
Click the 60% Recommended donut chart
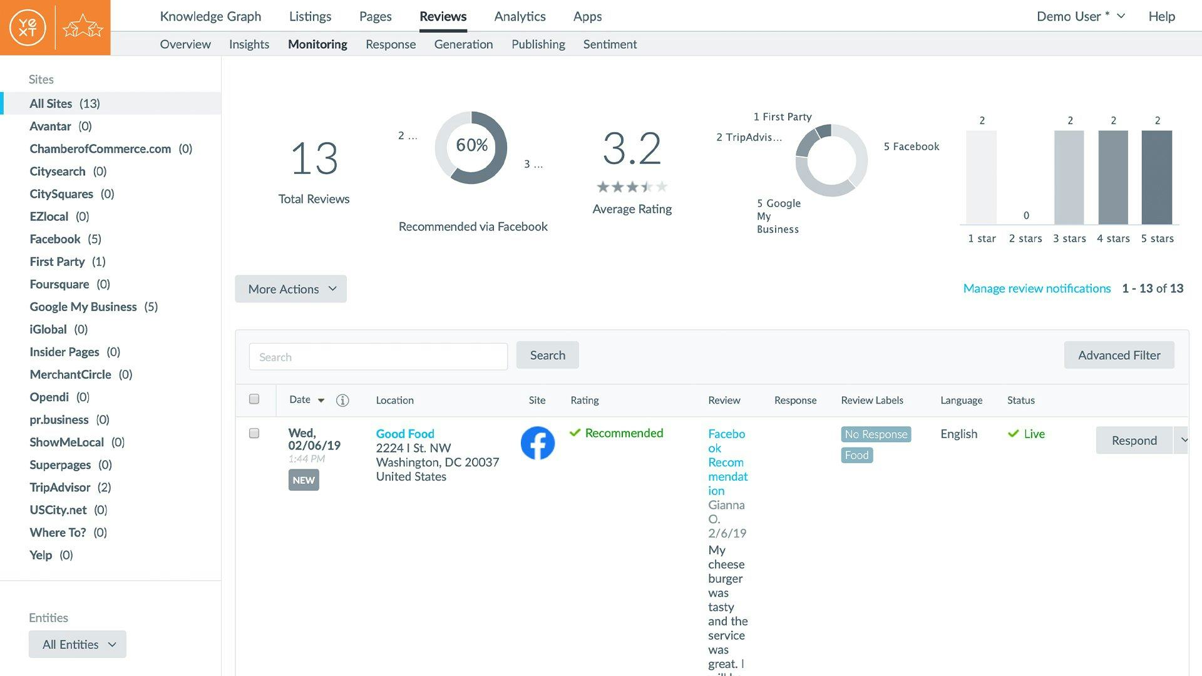tap(471, 148)
